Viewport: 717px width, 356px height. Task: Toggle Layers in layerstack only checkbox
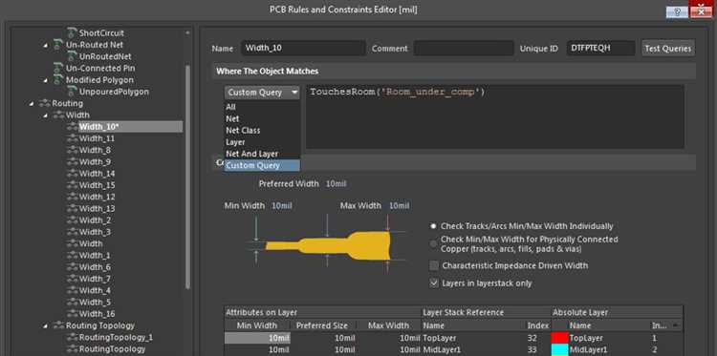pos(434,283)
